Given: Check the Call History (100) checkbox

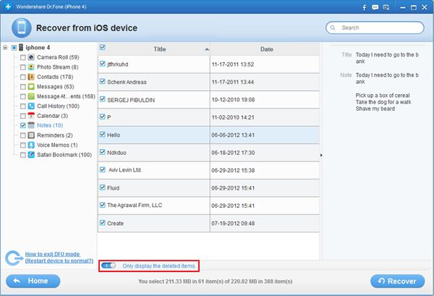Looking at the screenshot, I should point(23,106).
